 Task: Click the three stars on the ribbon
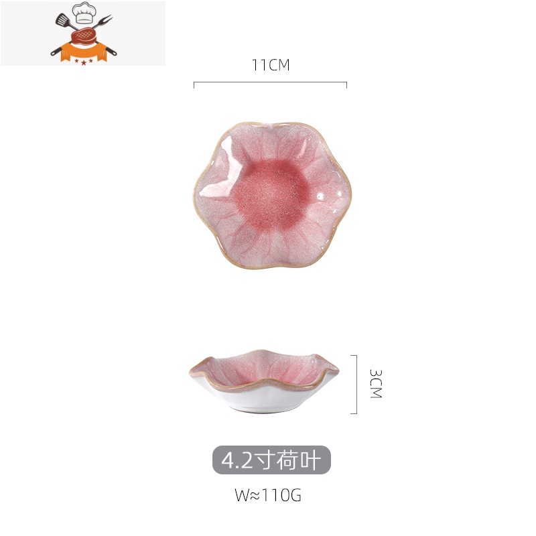click(x=84, y=62)
